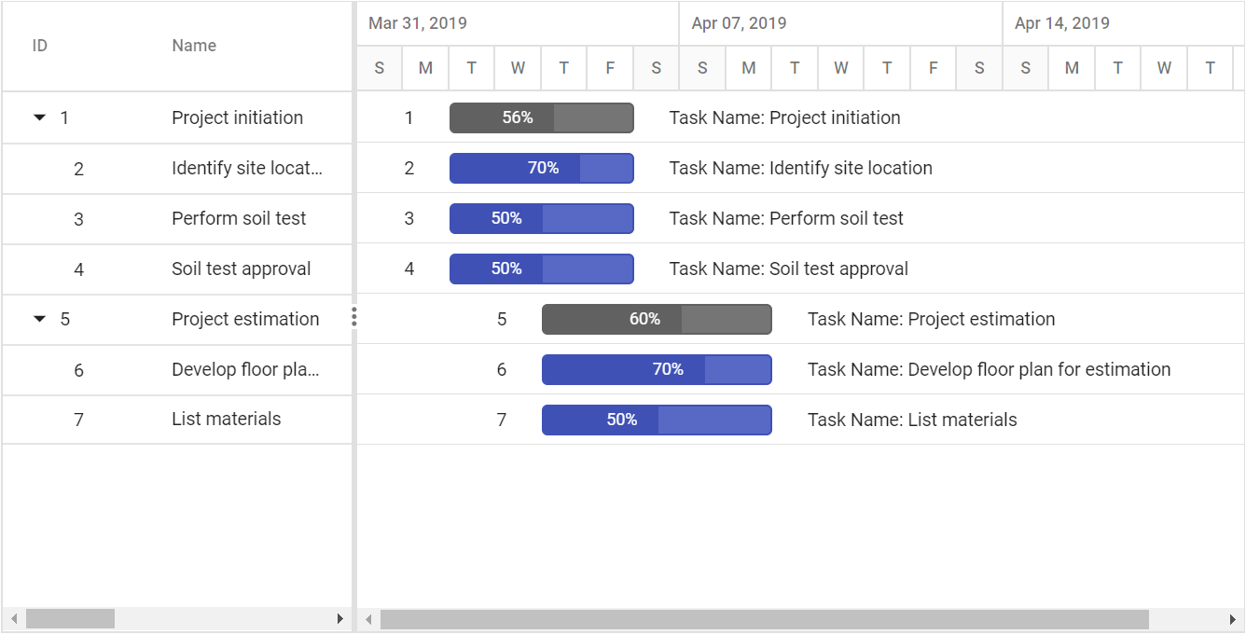
Task: Collapse the Project estimation parent row
Action: 39,319
